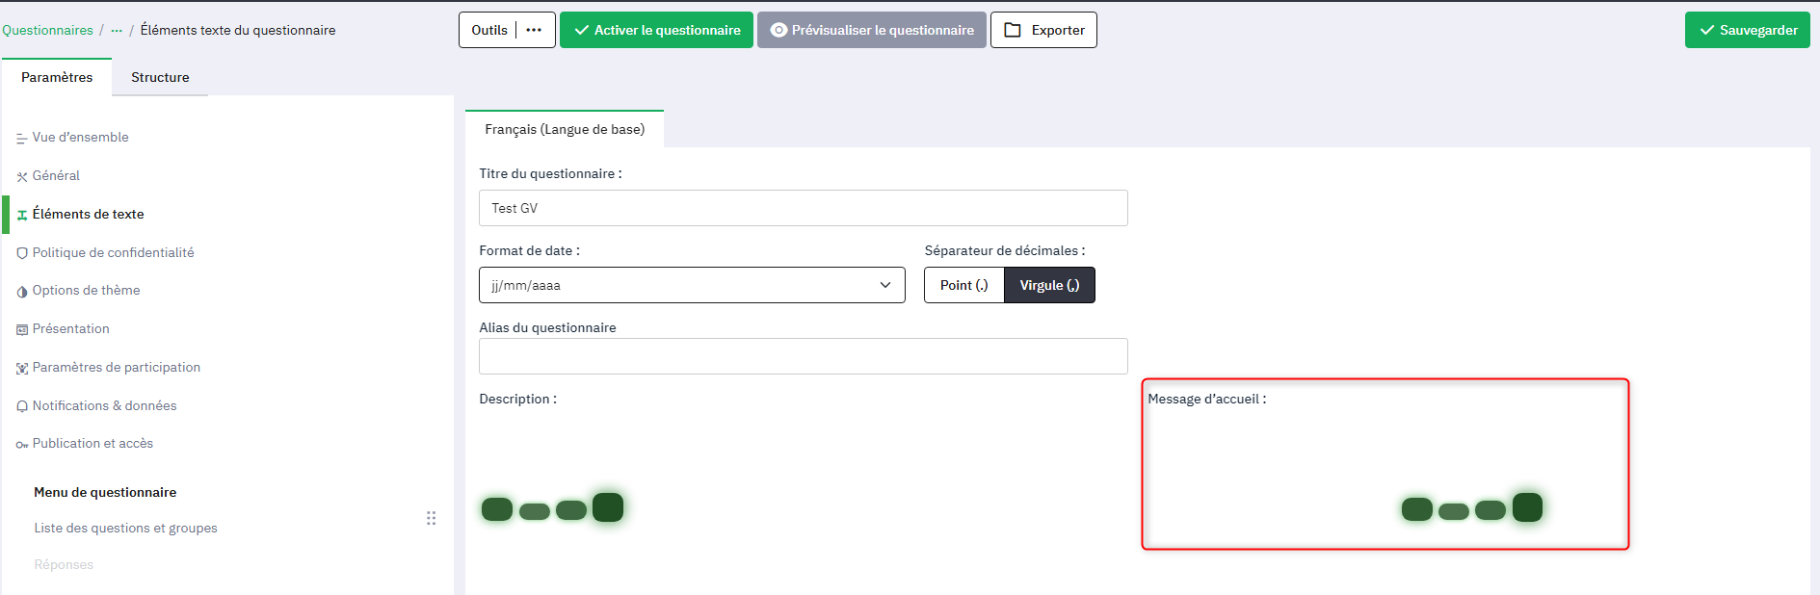Activate the questionnaire
The width and height of the screenshot is (1820, 595).
coord(656,30)
